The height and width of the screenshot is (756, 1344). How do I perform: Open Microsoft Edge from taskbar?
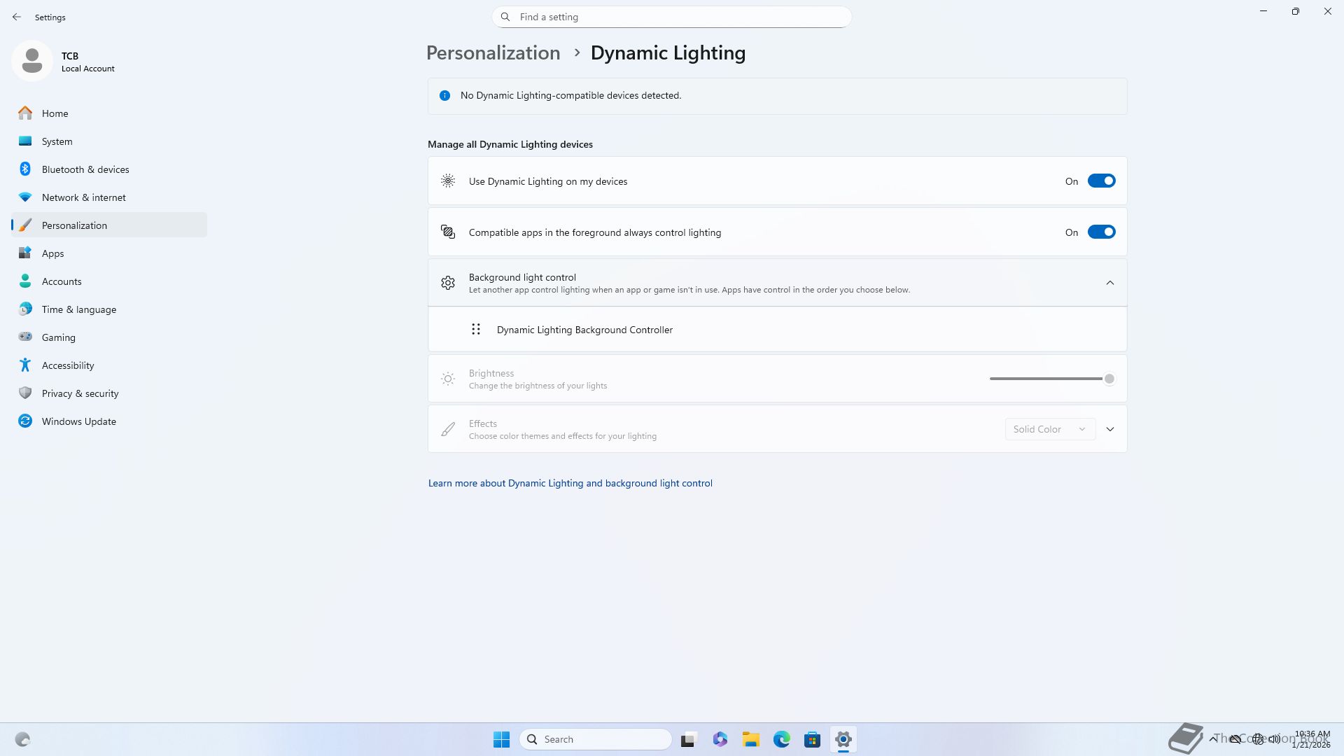(781, 739)
